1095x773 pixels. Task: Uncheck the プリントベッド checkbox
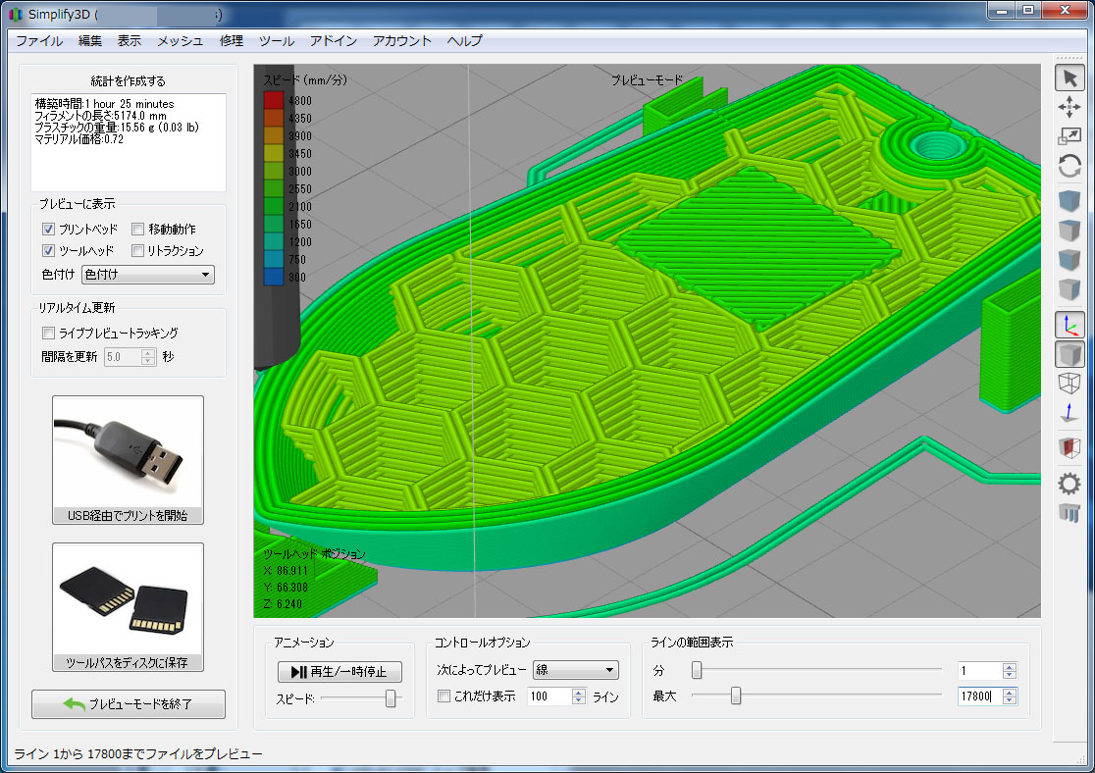tap(49, 229)
